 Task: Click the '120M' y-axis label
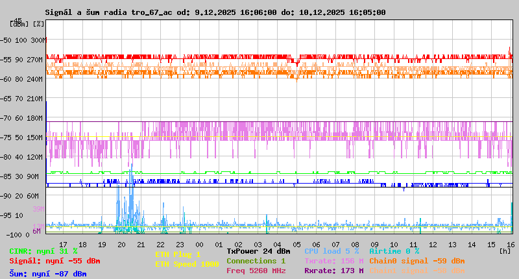[x=36, y=157]
